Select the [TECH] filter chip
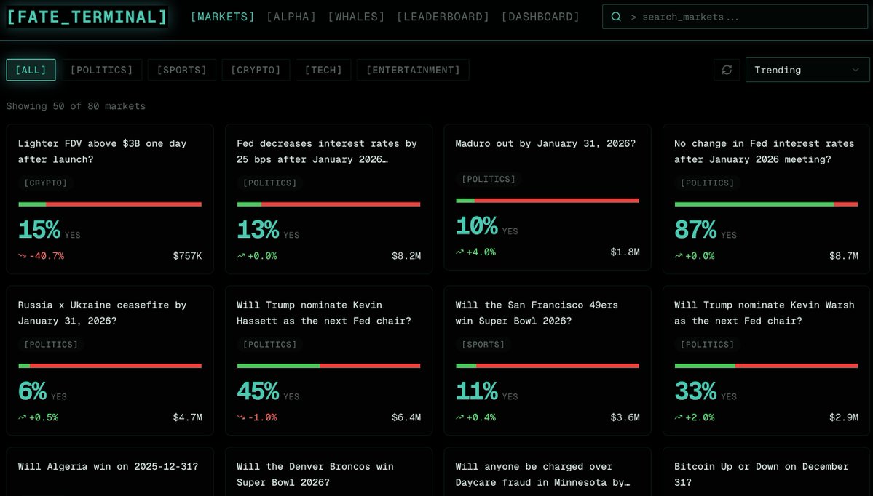 [x=323, y=70]
